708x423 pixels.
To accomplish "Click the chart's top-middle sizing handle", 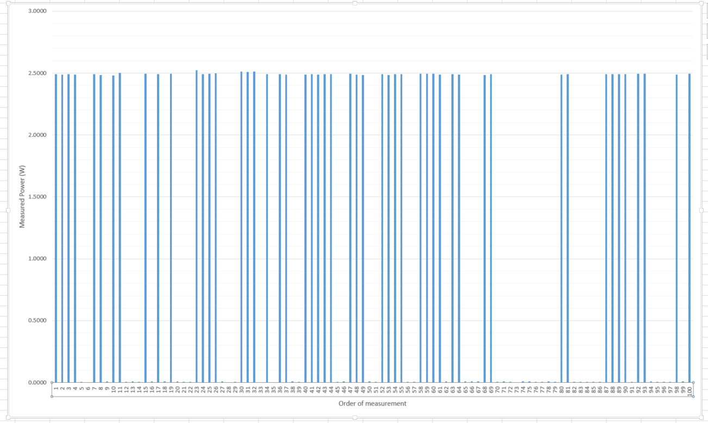I will click(x=355, y=4).
